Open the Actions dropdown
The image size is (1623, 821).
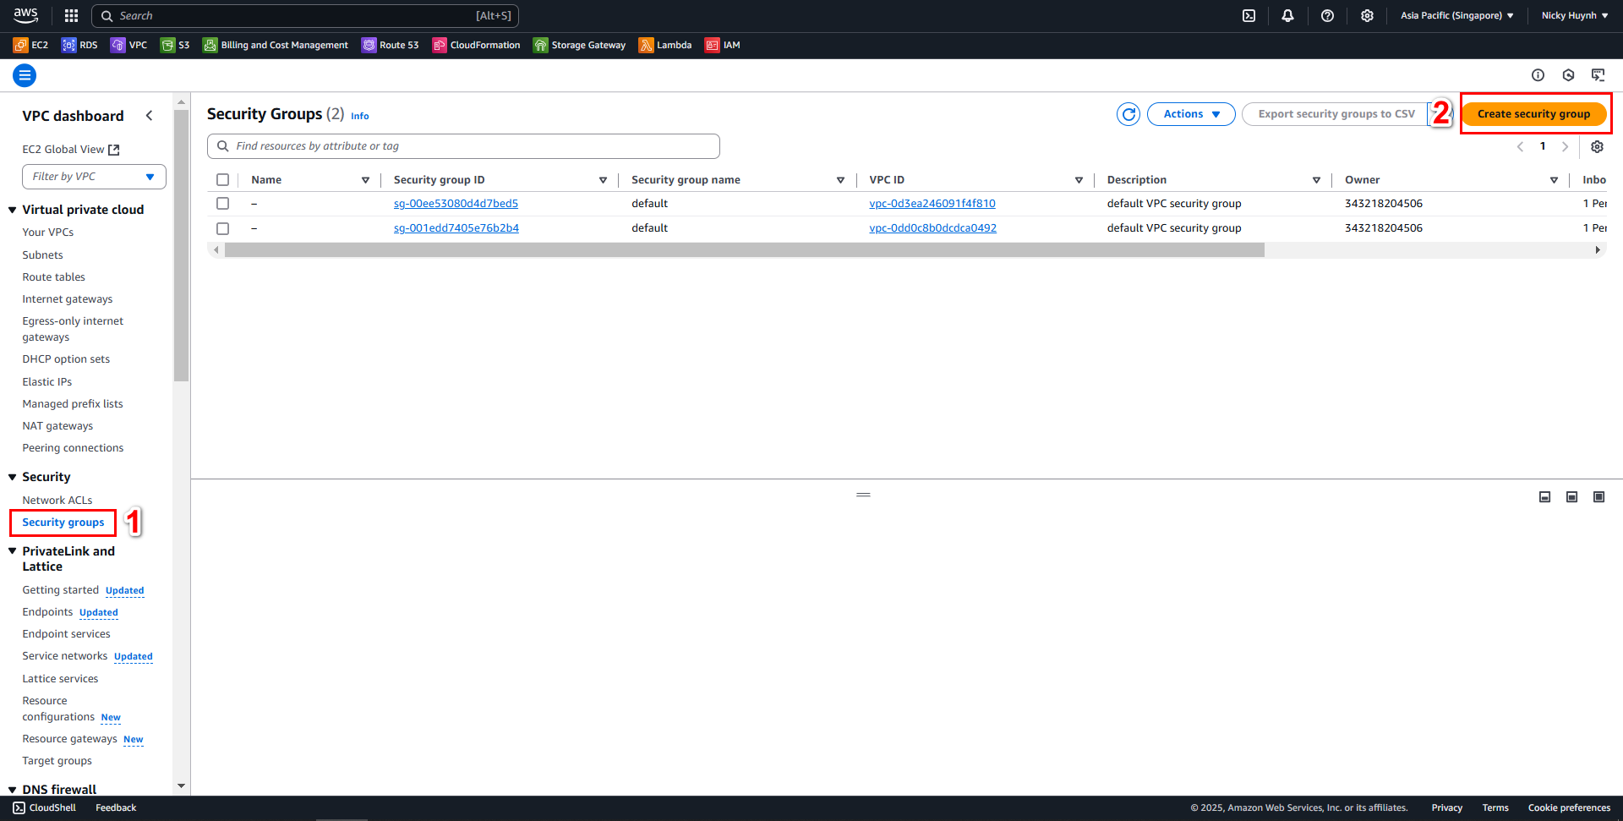(1191, 114)
